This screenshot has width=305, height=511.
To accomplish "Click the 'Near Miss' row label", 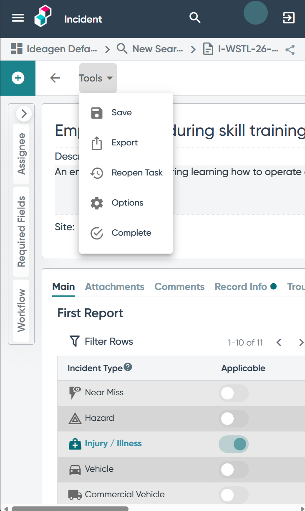I will 104,393.
